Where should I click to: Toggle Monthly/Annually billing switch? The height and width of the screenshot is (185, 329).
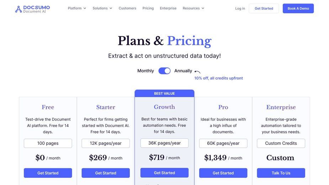click(164, 71)
